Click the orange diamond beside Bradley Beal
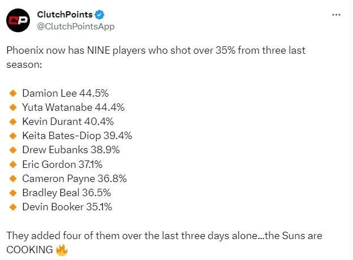 click(x=13, y=193)
